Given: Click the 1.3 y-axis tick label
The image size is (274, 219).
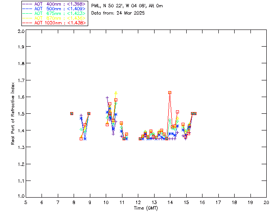Looking at the screenshot, I should pyautogui.click(x=21, y=147).
